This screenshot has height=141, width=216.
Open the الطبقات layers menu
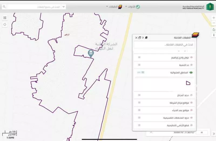point(114,6)
